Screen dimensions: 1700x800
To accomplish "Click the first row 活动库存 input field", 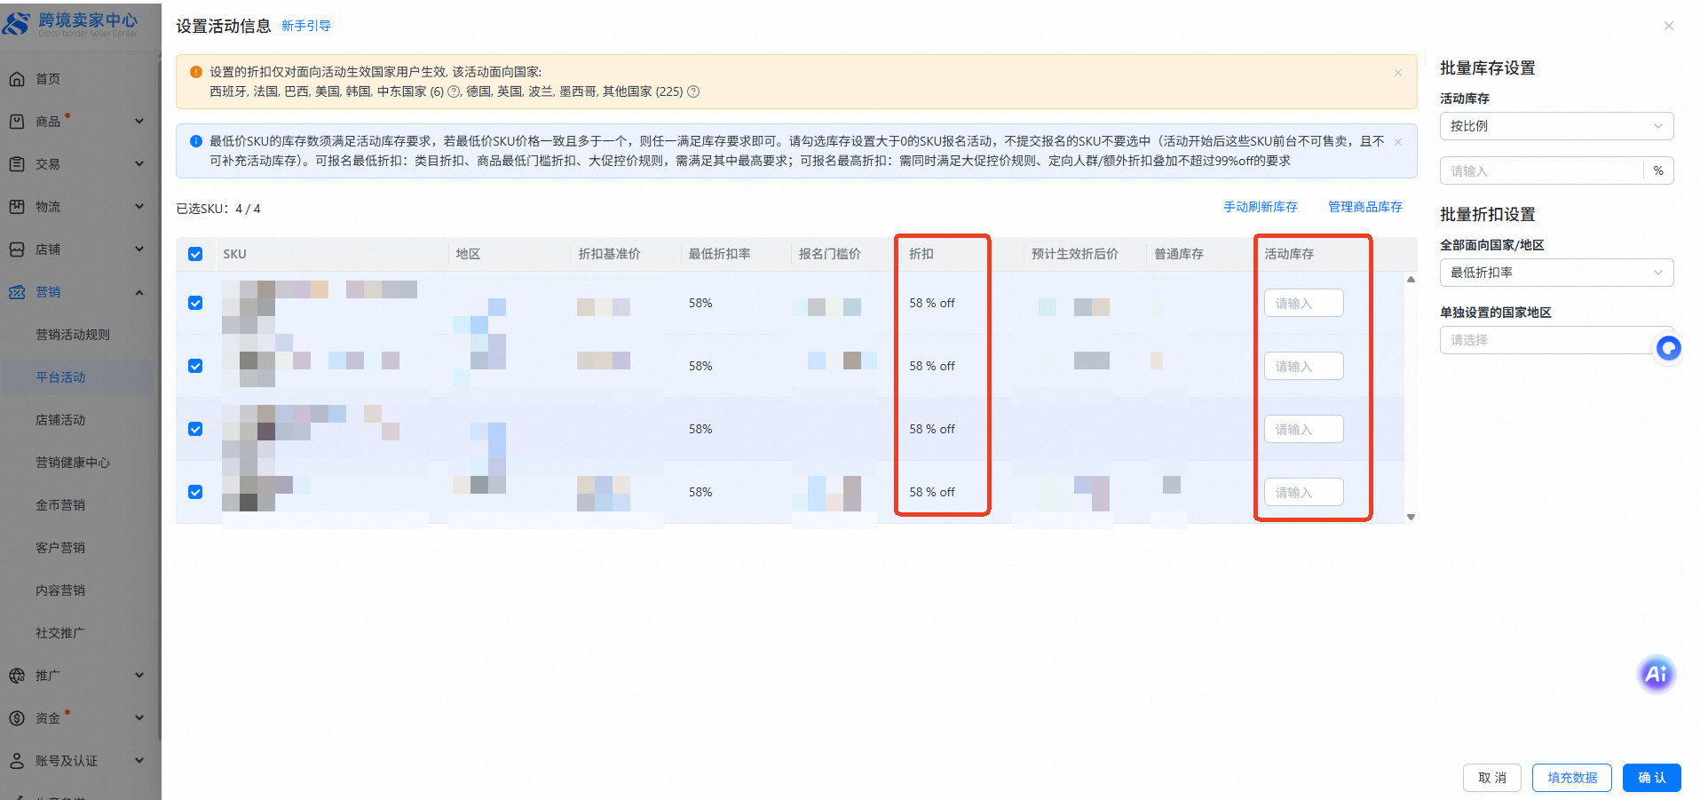I will point(1302,304).
